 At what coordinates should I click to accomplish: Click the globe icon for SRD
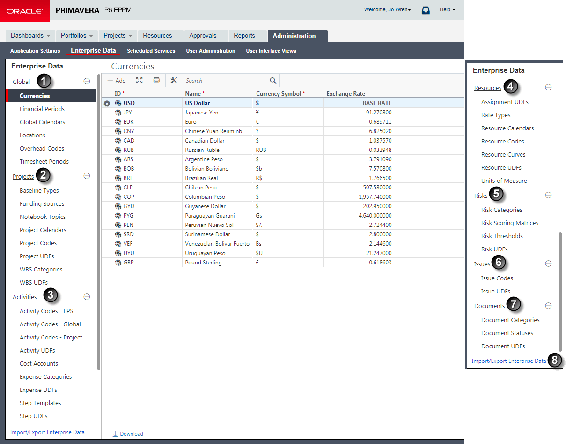point(118,234)
